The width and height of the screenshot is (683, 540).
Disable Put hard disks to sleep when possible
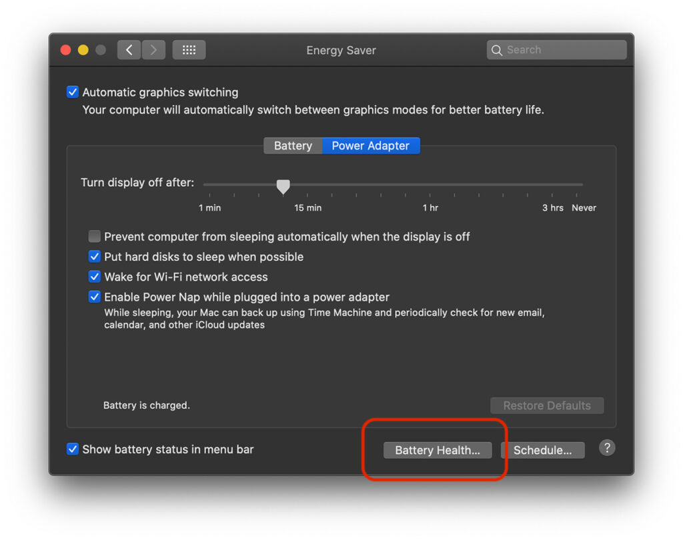[94, 257]
